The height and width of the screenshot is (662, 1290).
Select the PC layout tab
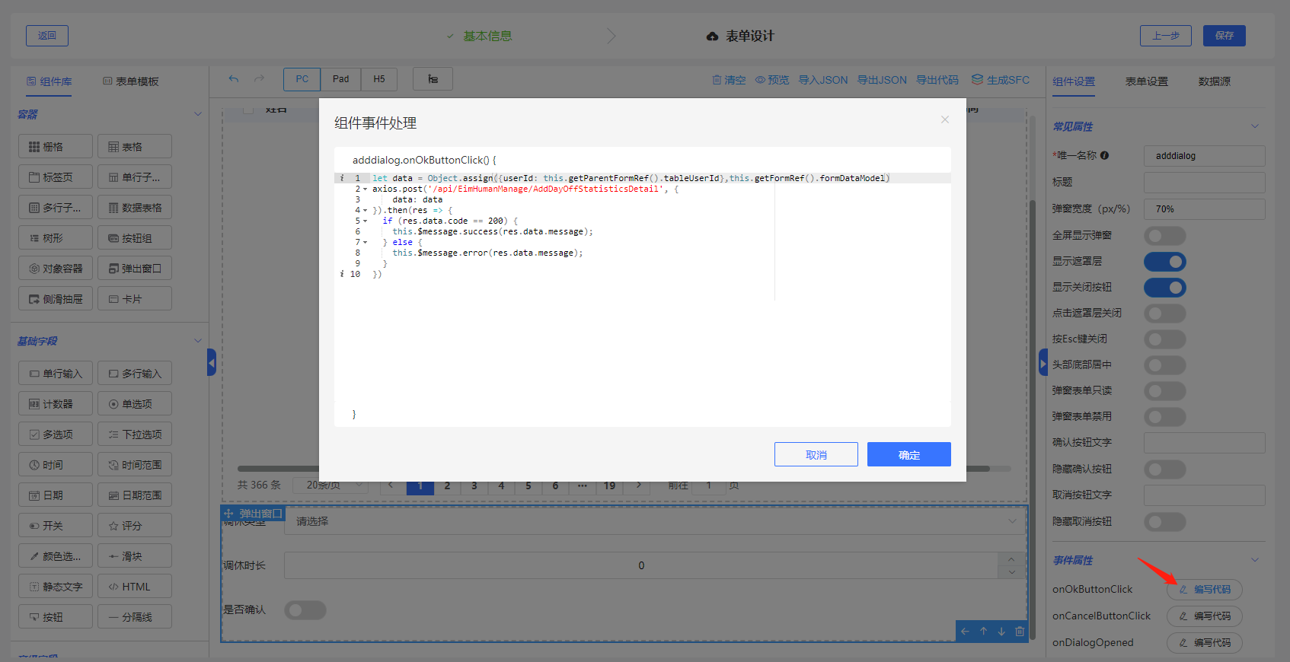point(302,79)
